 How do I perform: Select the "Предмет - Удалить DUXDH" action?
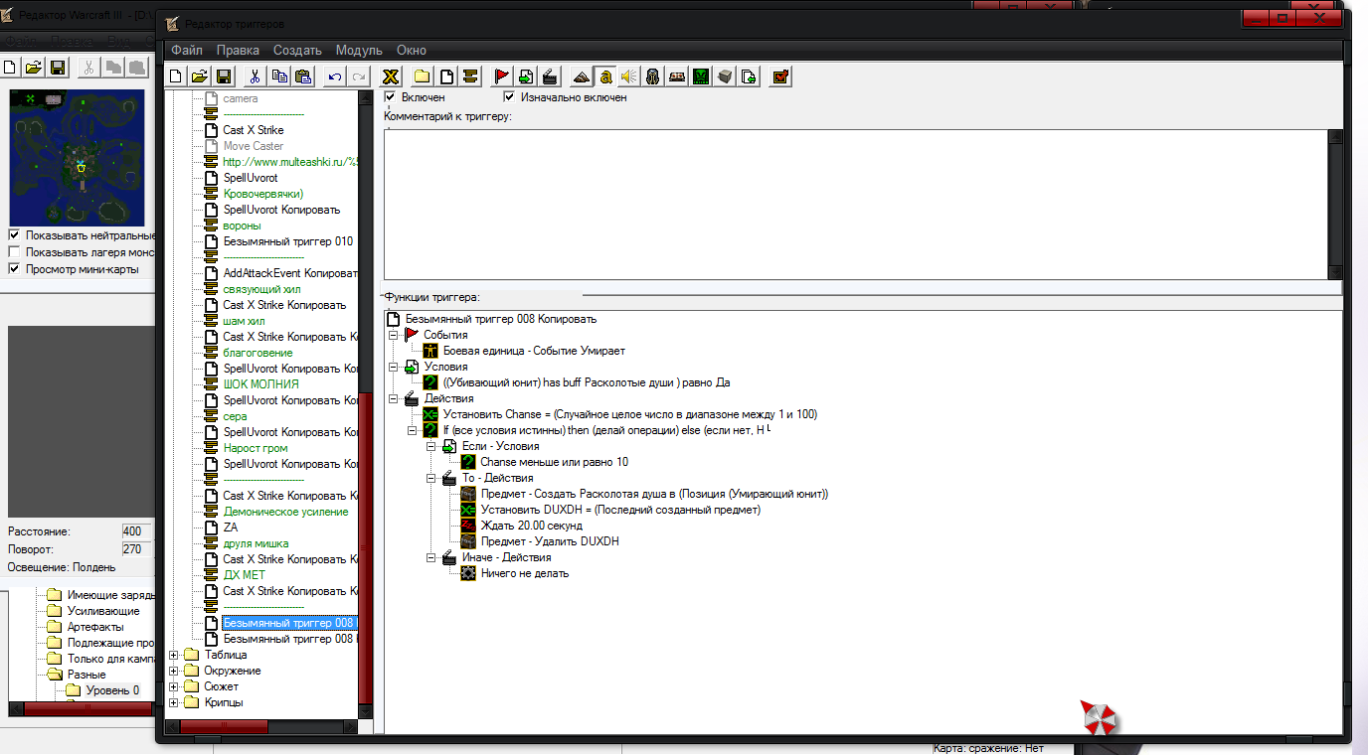point(550,541)
